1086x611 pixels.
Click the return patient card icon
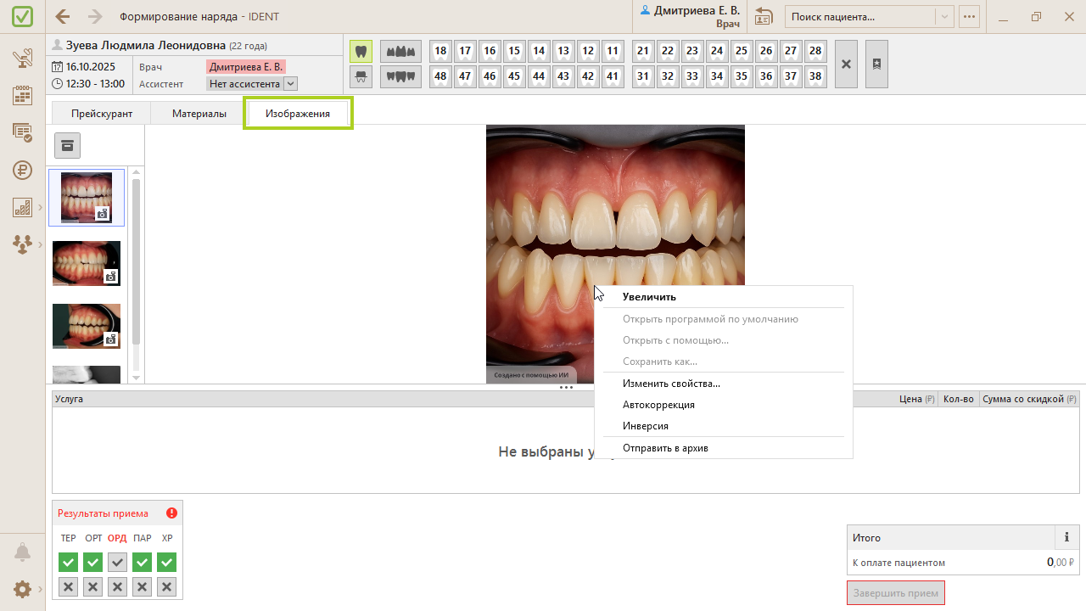pyautogui.click(x=764, y=16)
